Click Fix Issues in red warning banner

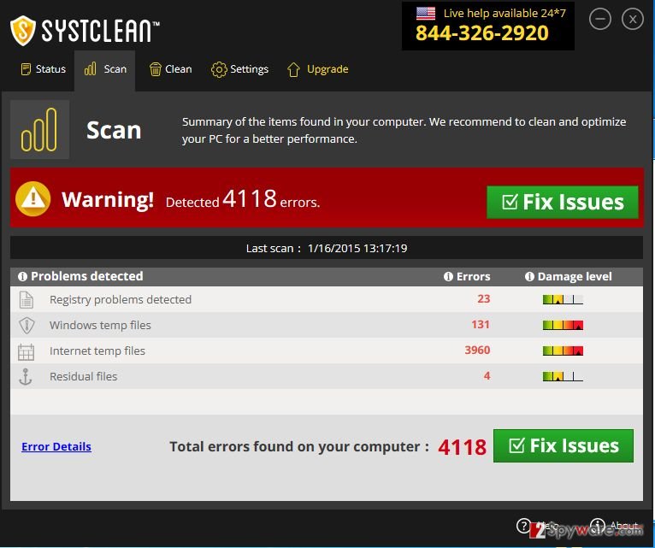(563, 202)
